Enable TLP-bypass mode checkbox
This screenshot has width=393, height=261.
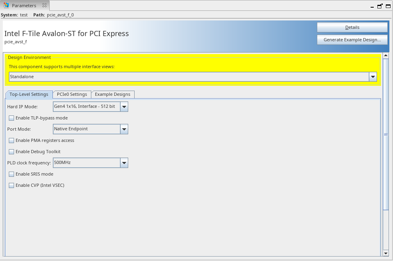click(11, 118)
